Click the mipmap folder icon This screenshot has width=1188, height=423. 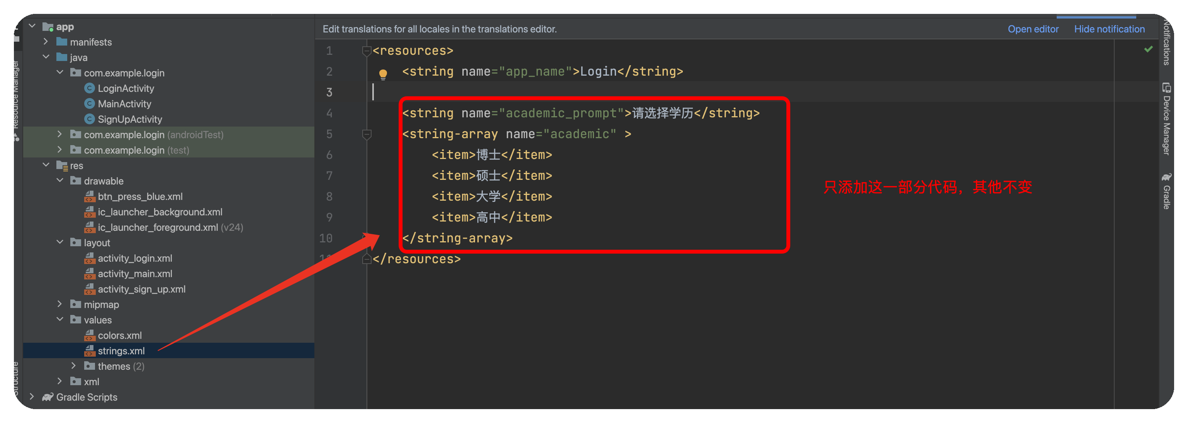[76, 304]
